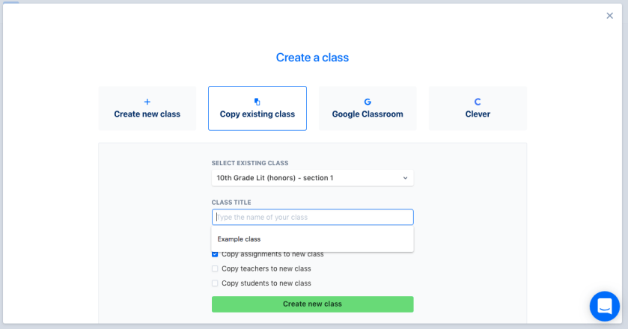628x329 pixels.
Task: Click the Clever C logo icon
Action: pos(478,102)
